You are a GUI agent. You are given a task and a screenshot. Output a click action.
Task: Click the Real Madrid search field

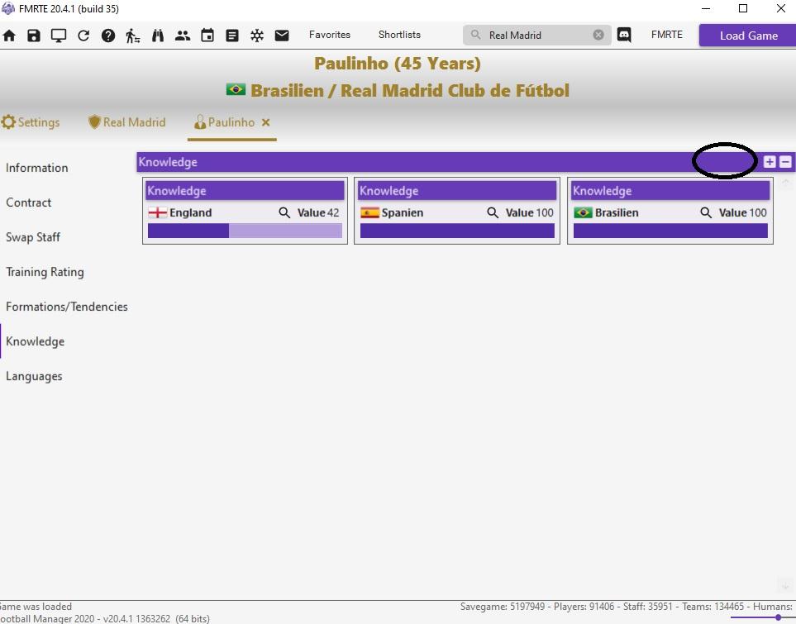pos(537,35)
